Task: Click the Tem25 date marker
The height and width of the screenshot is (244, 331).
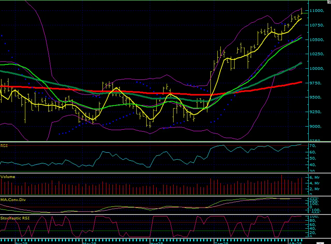Action: 222,243
